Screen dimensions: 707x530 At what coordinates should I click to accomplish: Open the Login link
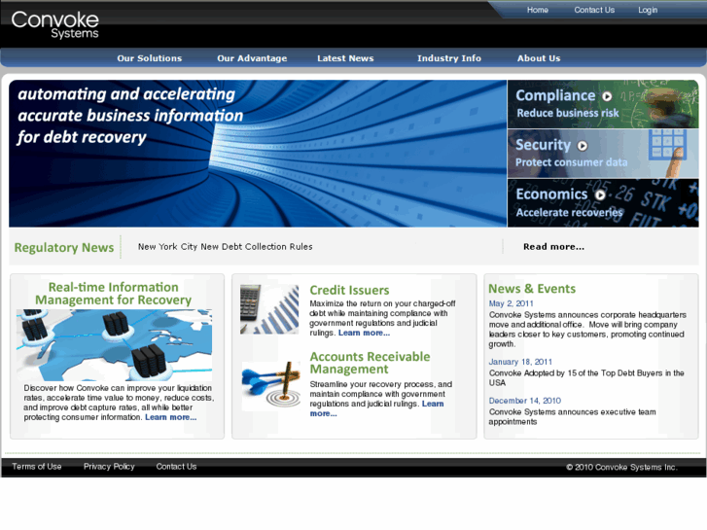click(x=648, y=10)
